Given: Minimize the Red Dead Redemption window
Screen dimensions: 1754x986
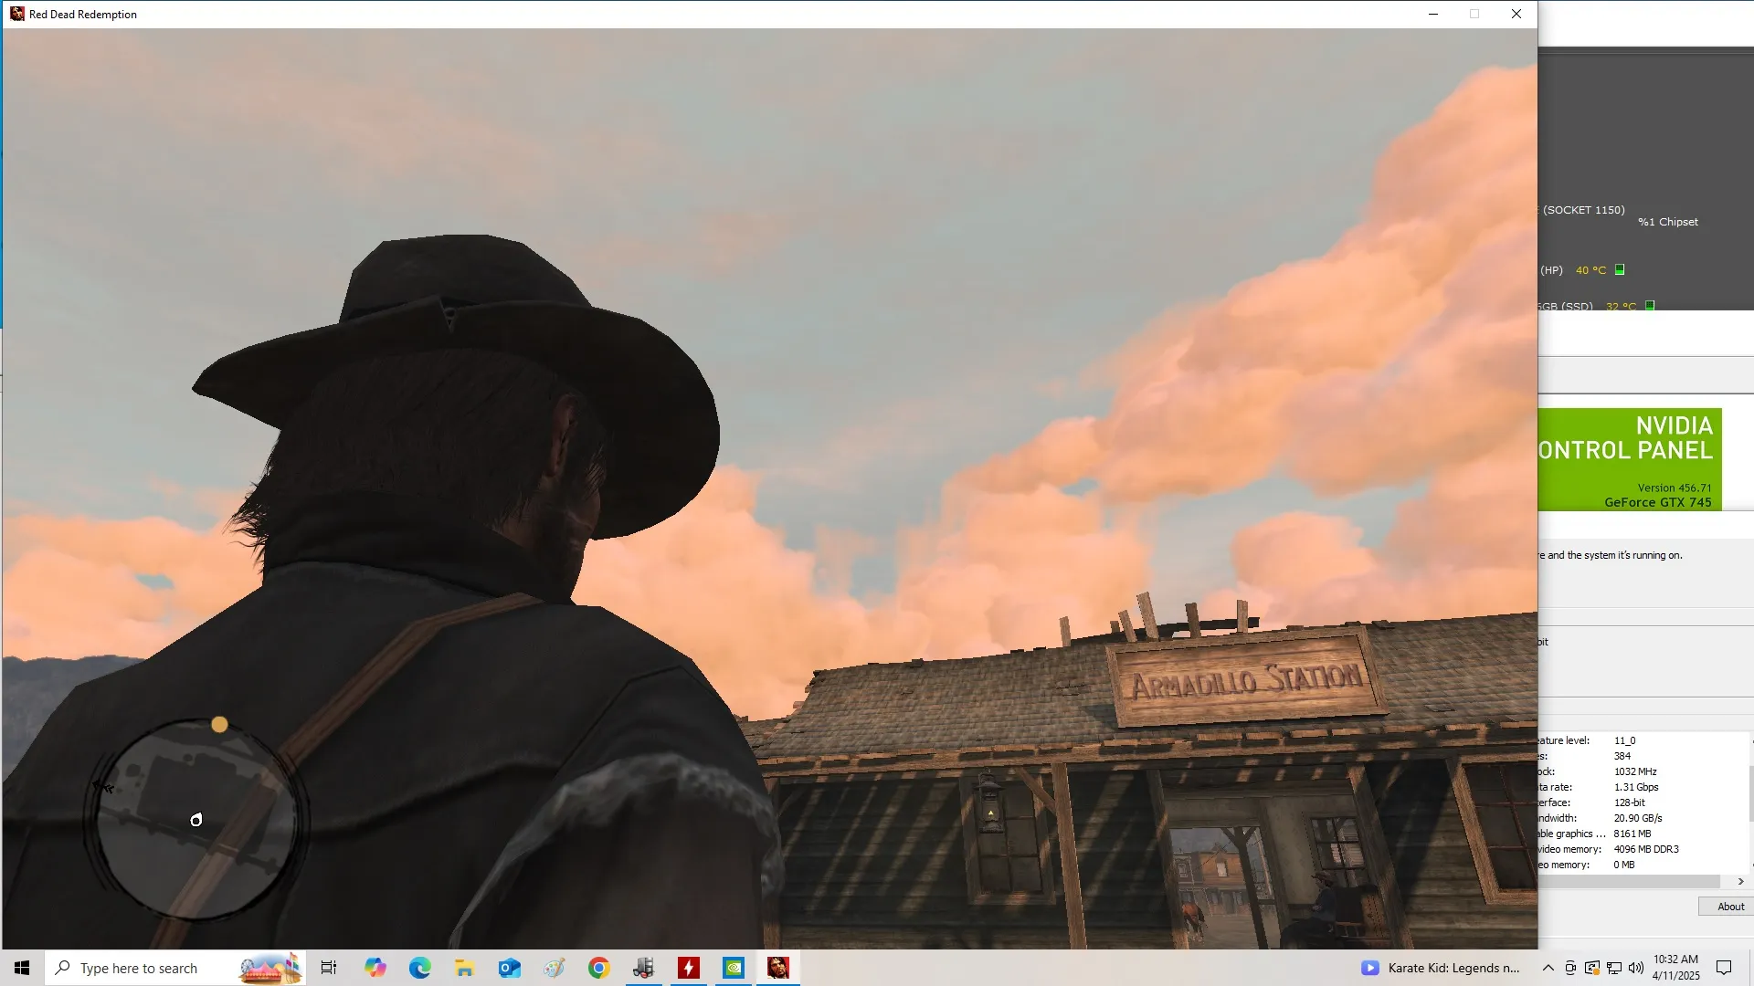Looking at the screenshot, I should (x=1433, y=14).
